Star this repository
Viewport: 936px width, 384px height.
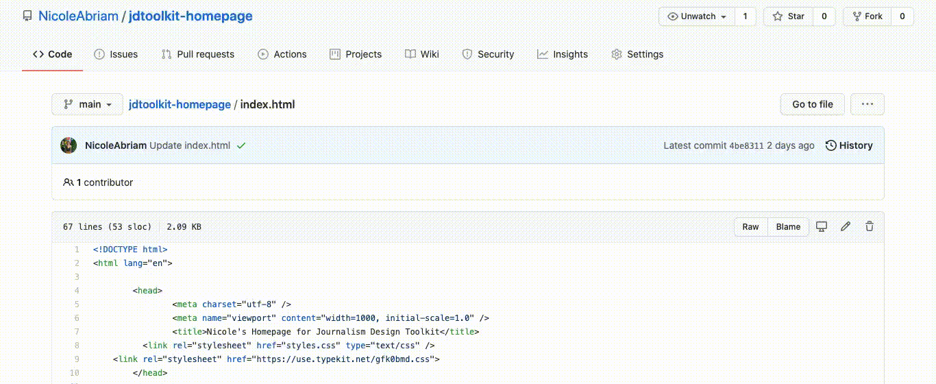click(789, 16)
